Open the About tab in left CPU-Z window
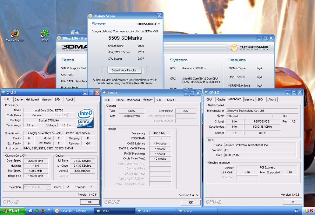The height and width of the screenshot is (215, 315). point(69,99)
